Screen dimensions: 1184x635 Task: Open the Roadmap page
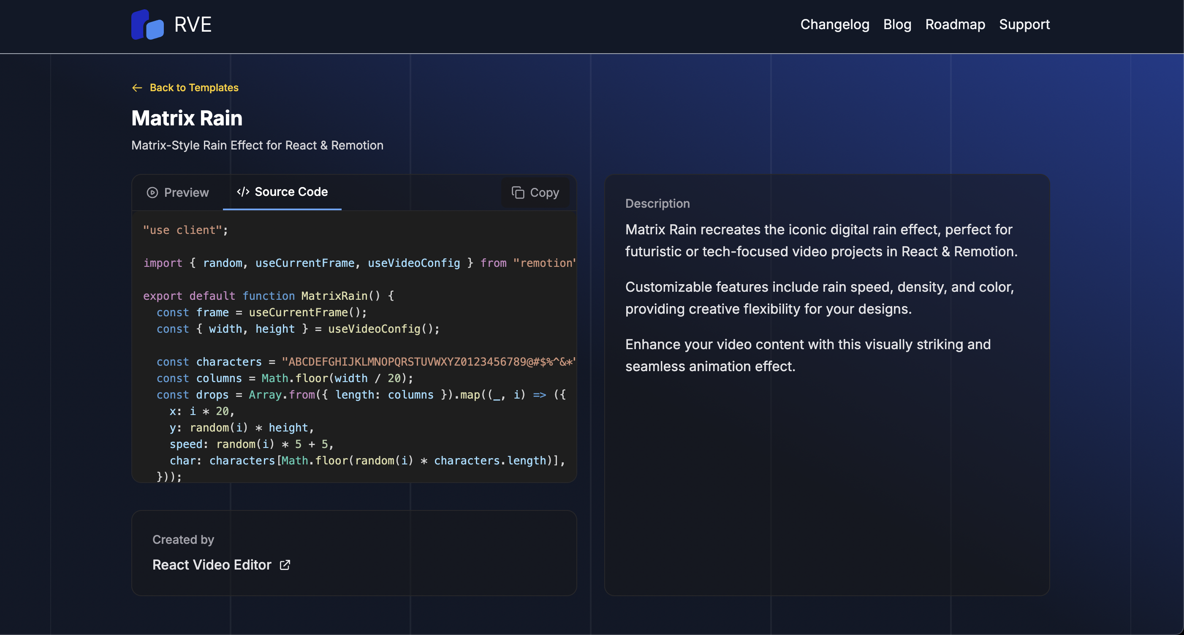(955, 24)
